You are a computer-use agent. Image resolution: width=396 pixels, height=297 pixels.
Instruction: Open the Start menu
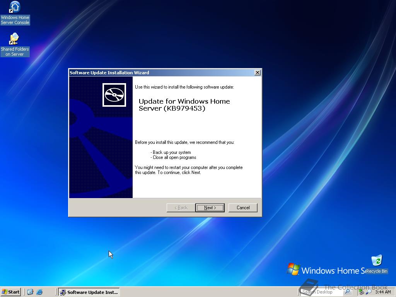point(10,292)
